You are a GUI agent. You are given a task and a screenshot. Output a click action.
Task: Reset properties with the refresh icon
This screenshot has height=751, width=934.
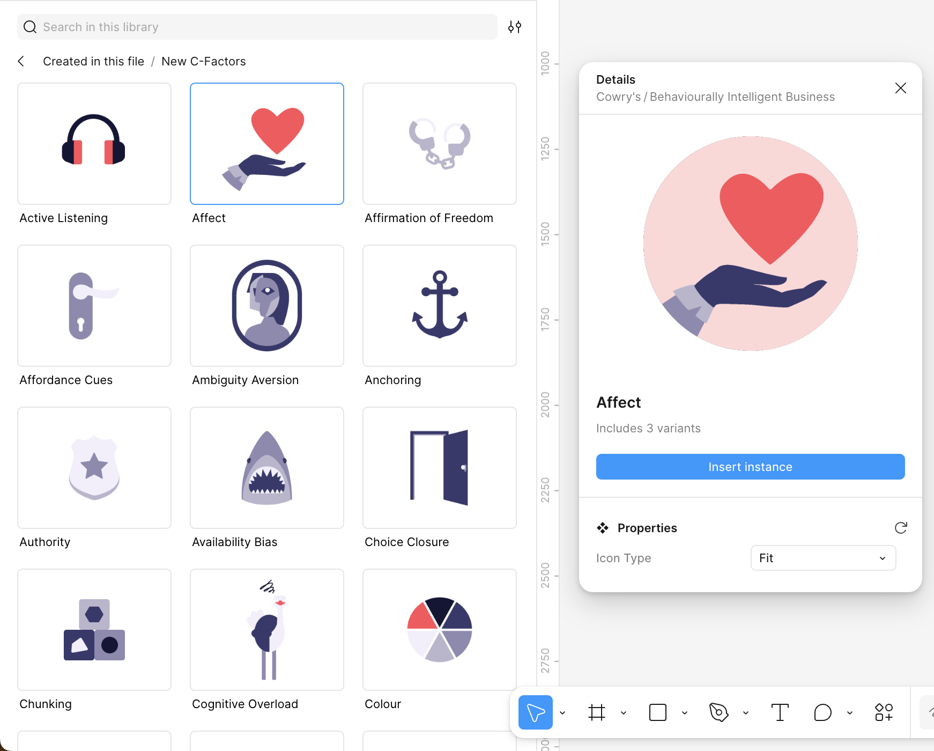901,528
